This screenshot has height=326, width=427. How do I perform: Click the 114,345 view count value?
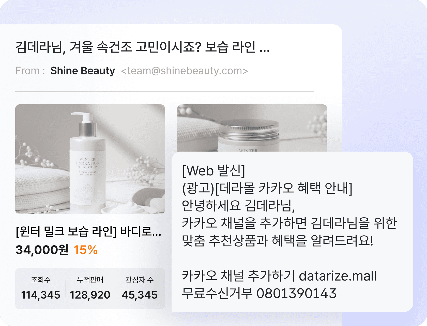41,295
